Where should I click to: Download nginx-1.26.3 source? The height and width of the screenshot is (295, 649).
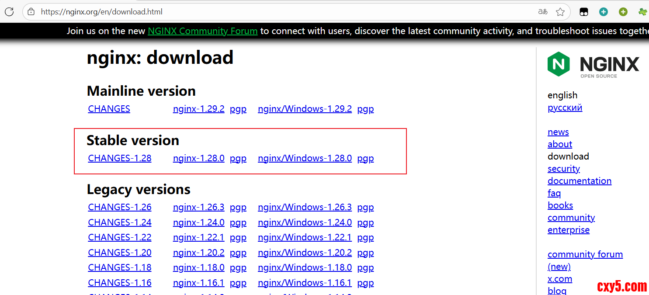(x=199, y=207)
